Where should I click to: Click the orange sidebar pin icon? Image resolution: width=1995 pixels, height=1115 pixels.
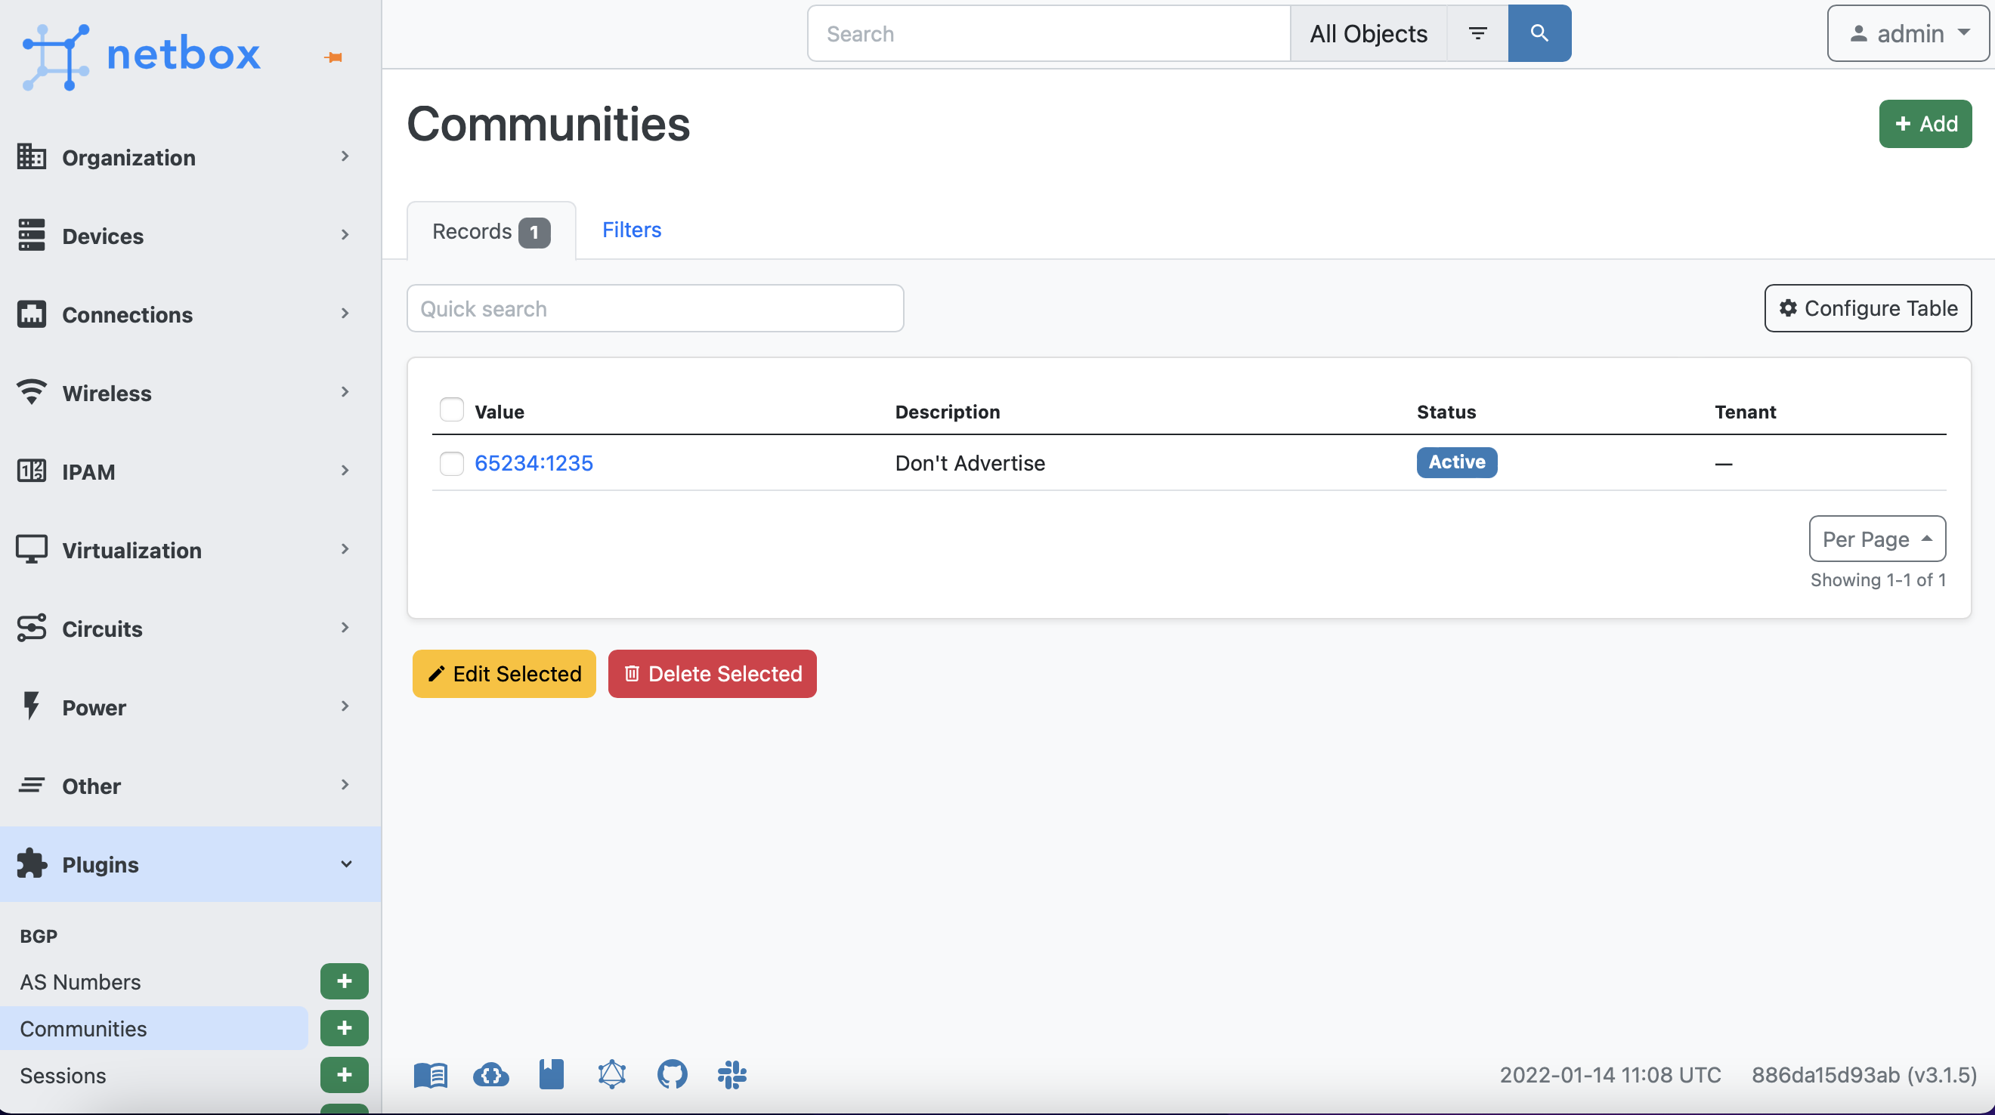pyautogui.click(x=334, y=57)
